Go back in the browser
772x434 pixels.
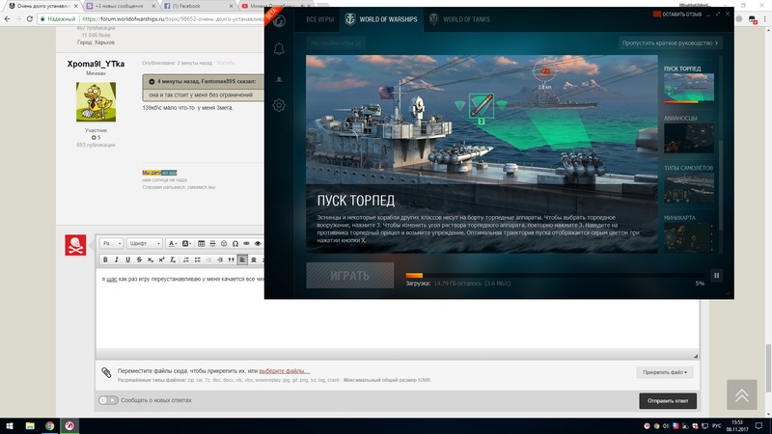(x=7, y=18)
